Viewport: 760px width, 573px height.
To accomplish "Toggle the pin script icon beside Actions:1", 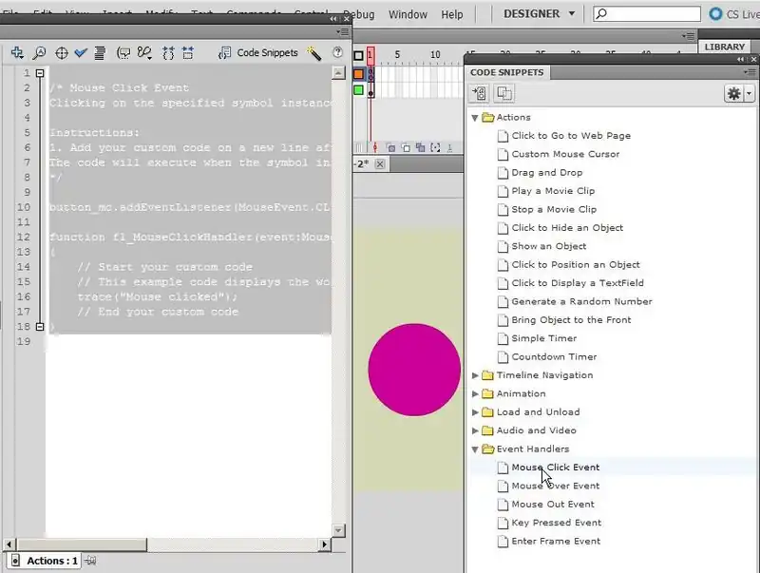I will 90,561.
